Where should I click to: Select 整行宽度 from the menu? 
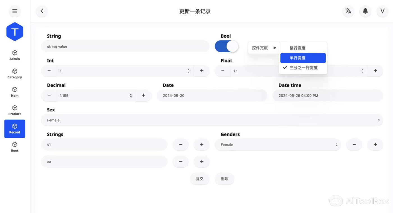[x=297, y=48]
